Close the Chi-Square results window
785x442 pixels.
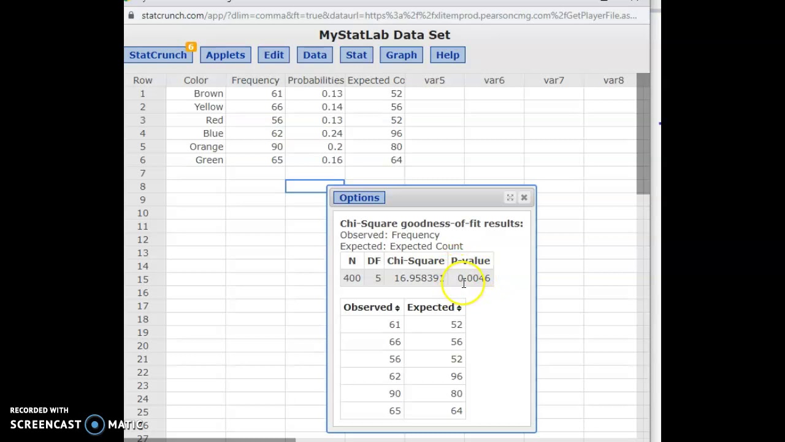point(524,197)
